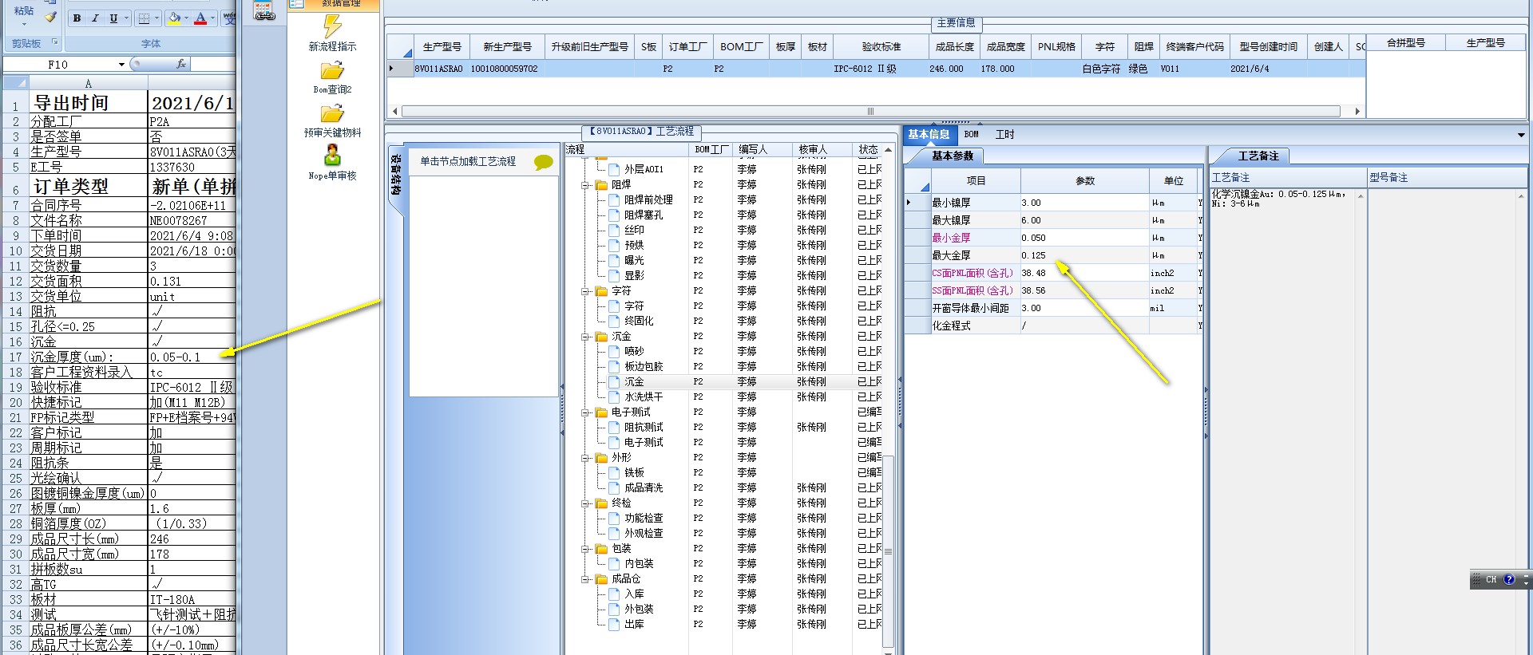Collapse the 包装 tree node

point(586,549)
